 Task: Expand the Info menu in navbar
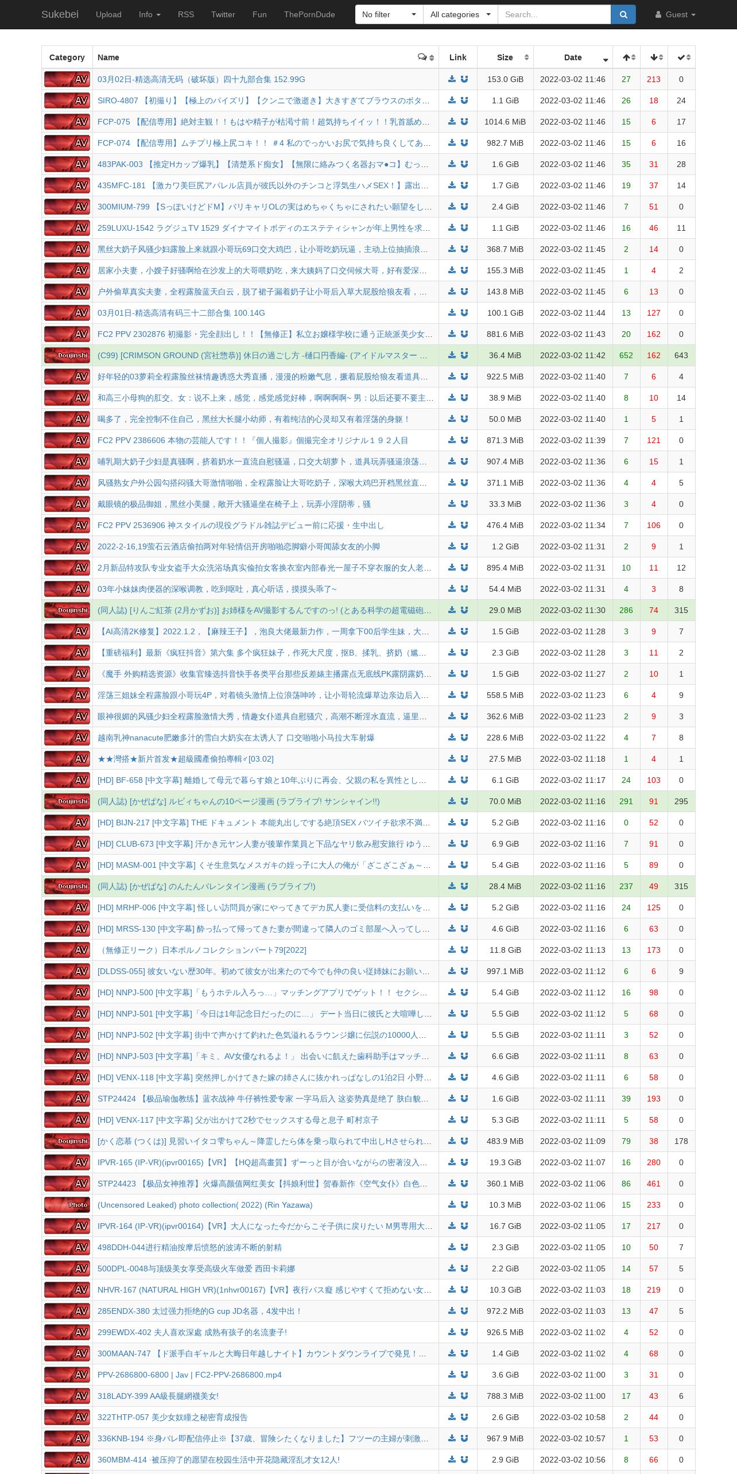click(149, 14)
